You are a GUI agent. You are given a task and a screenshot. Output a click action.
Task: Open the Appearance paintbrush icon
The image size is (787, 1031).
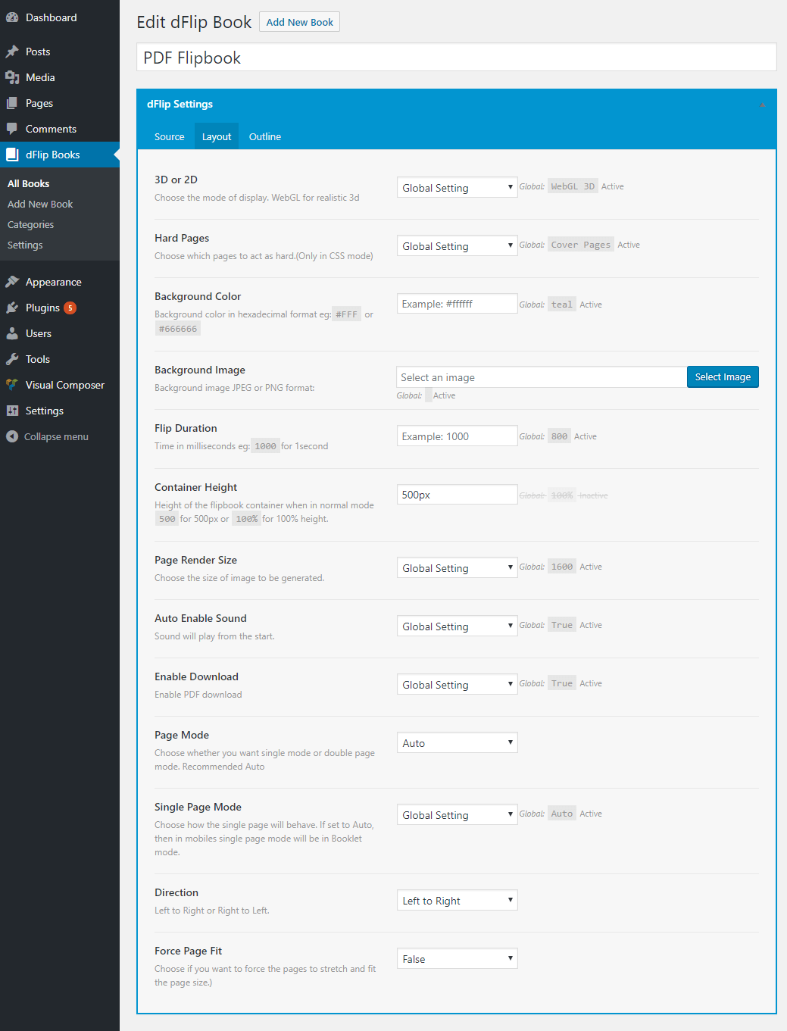point(13,281)
